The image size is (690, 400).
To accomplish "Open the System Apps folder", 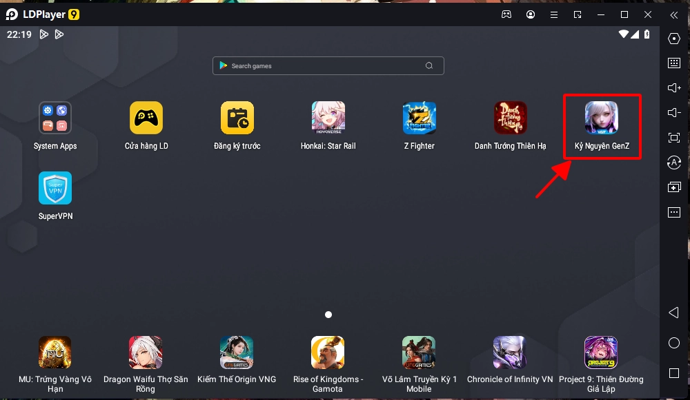I will [x=55, y=118].
